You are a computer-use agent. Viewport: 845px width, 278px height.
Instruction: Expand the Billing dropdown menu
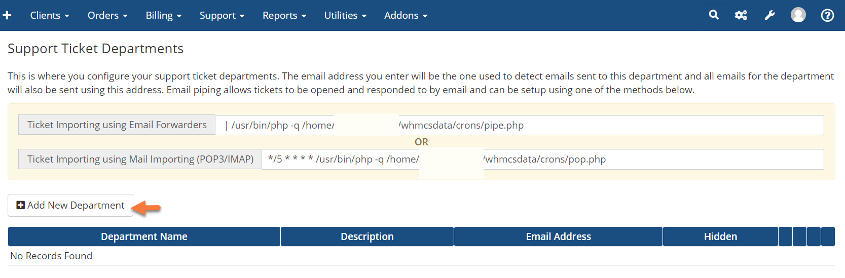pyautogui.click(x=163, y=15)
